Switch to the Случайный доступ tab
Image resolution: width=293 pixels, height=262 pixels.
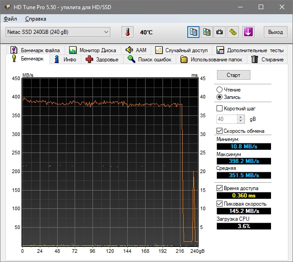[181, 50]
